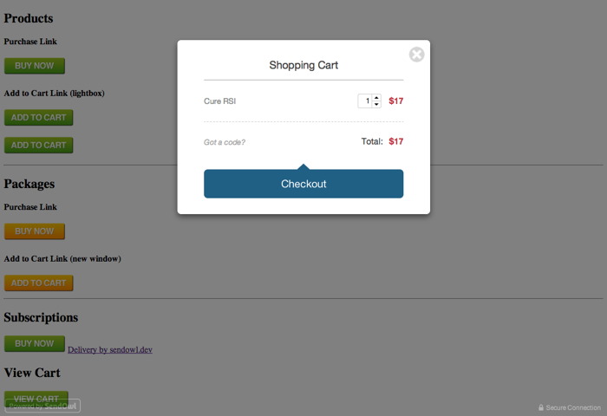The image size is (607, 416).
Task: Click first green ADD TO CART button
Action: tap(38, 118)
